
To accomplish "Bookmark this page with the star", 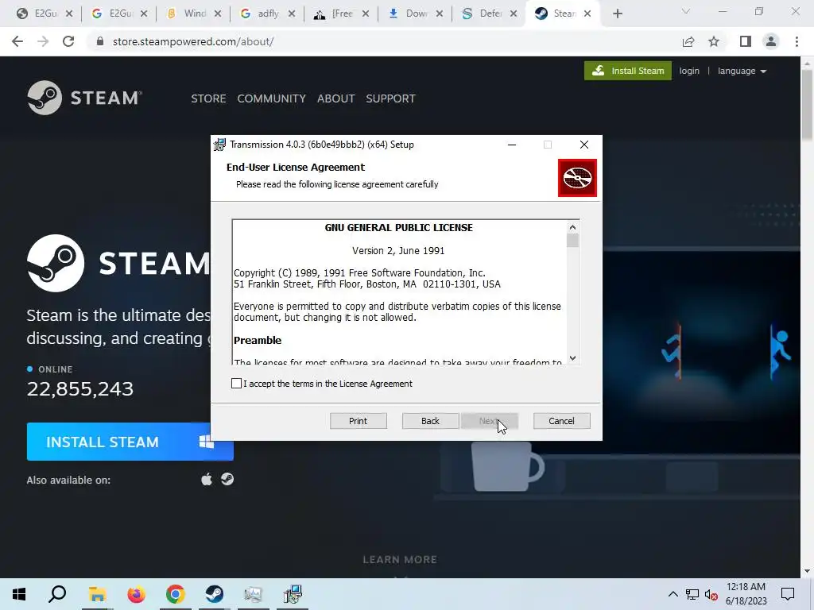I will (x=714, y=41).
